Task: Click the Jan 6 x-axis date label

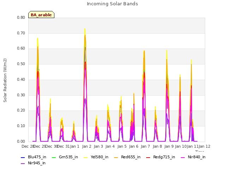Action: coord(134,146)
